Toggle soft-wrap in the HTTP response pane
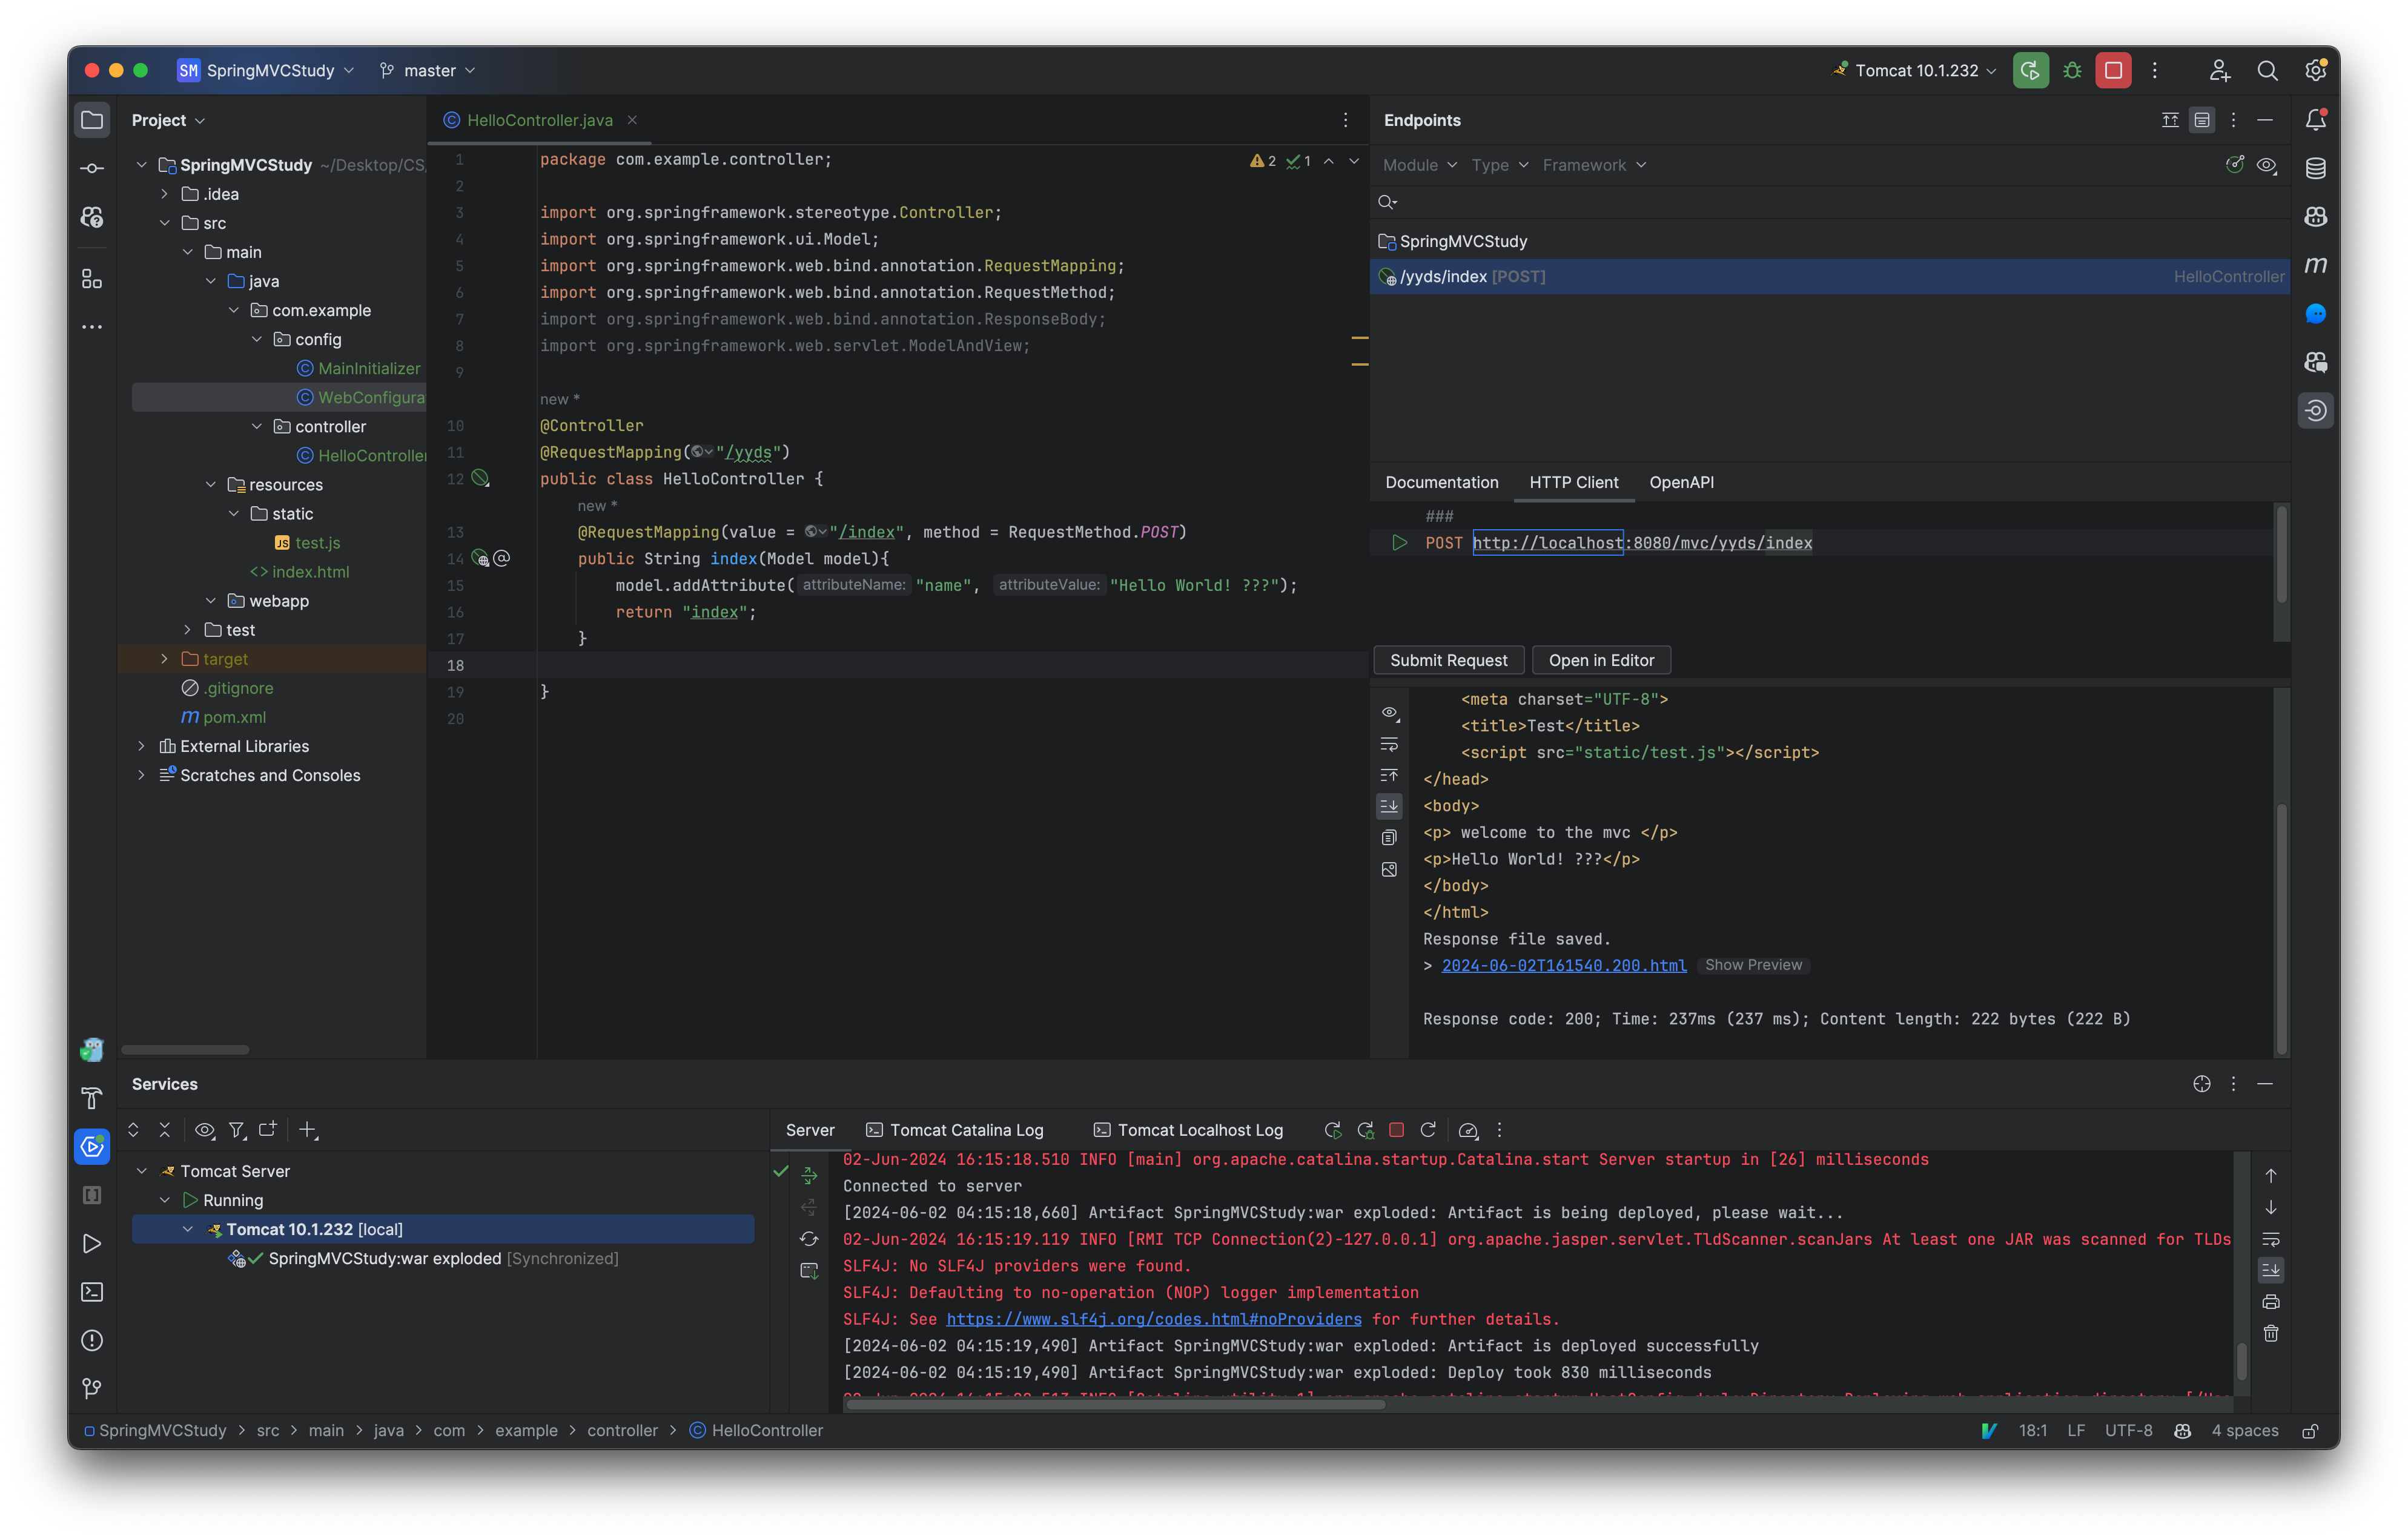The image size is (2408, 1539). coord(1390,745)
